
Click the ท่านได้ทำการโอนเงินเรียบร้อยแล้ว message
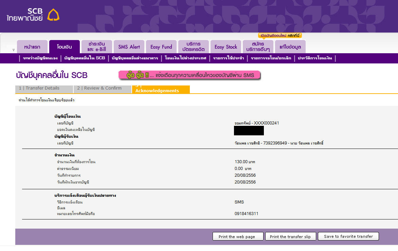47,100
